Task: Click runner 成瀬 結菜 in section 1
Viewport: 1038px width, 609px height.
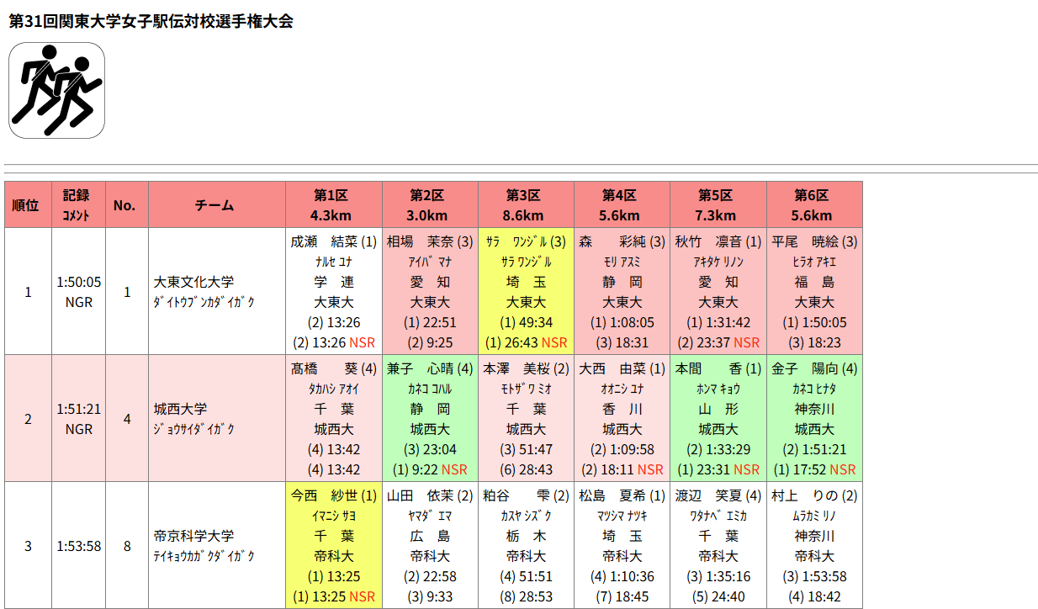Action: click(334, 291)
